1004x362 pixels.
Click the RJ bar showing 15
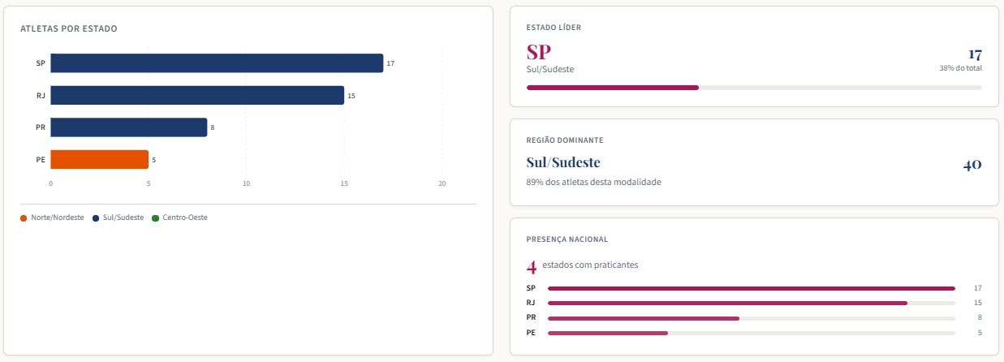click(x=197, y=96)
